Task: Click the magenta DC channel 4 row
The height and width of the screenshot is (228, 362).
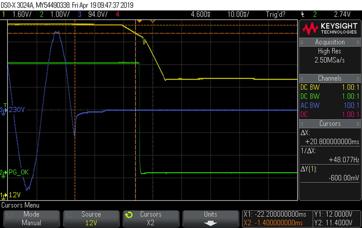Action: tap(330, 114)
